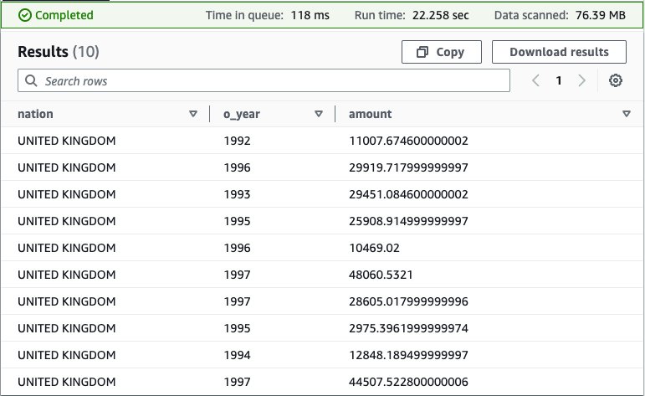Click year 1994 cell
Image resolution: width=645 pixels, height=396 pixels.
click(237, 355)
